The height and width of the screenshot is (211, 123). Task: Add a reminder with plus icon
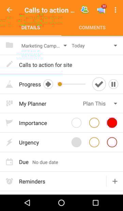115,181
